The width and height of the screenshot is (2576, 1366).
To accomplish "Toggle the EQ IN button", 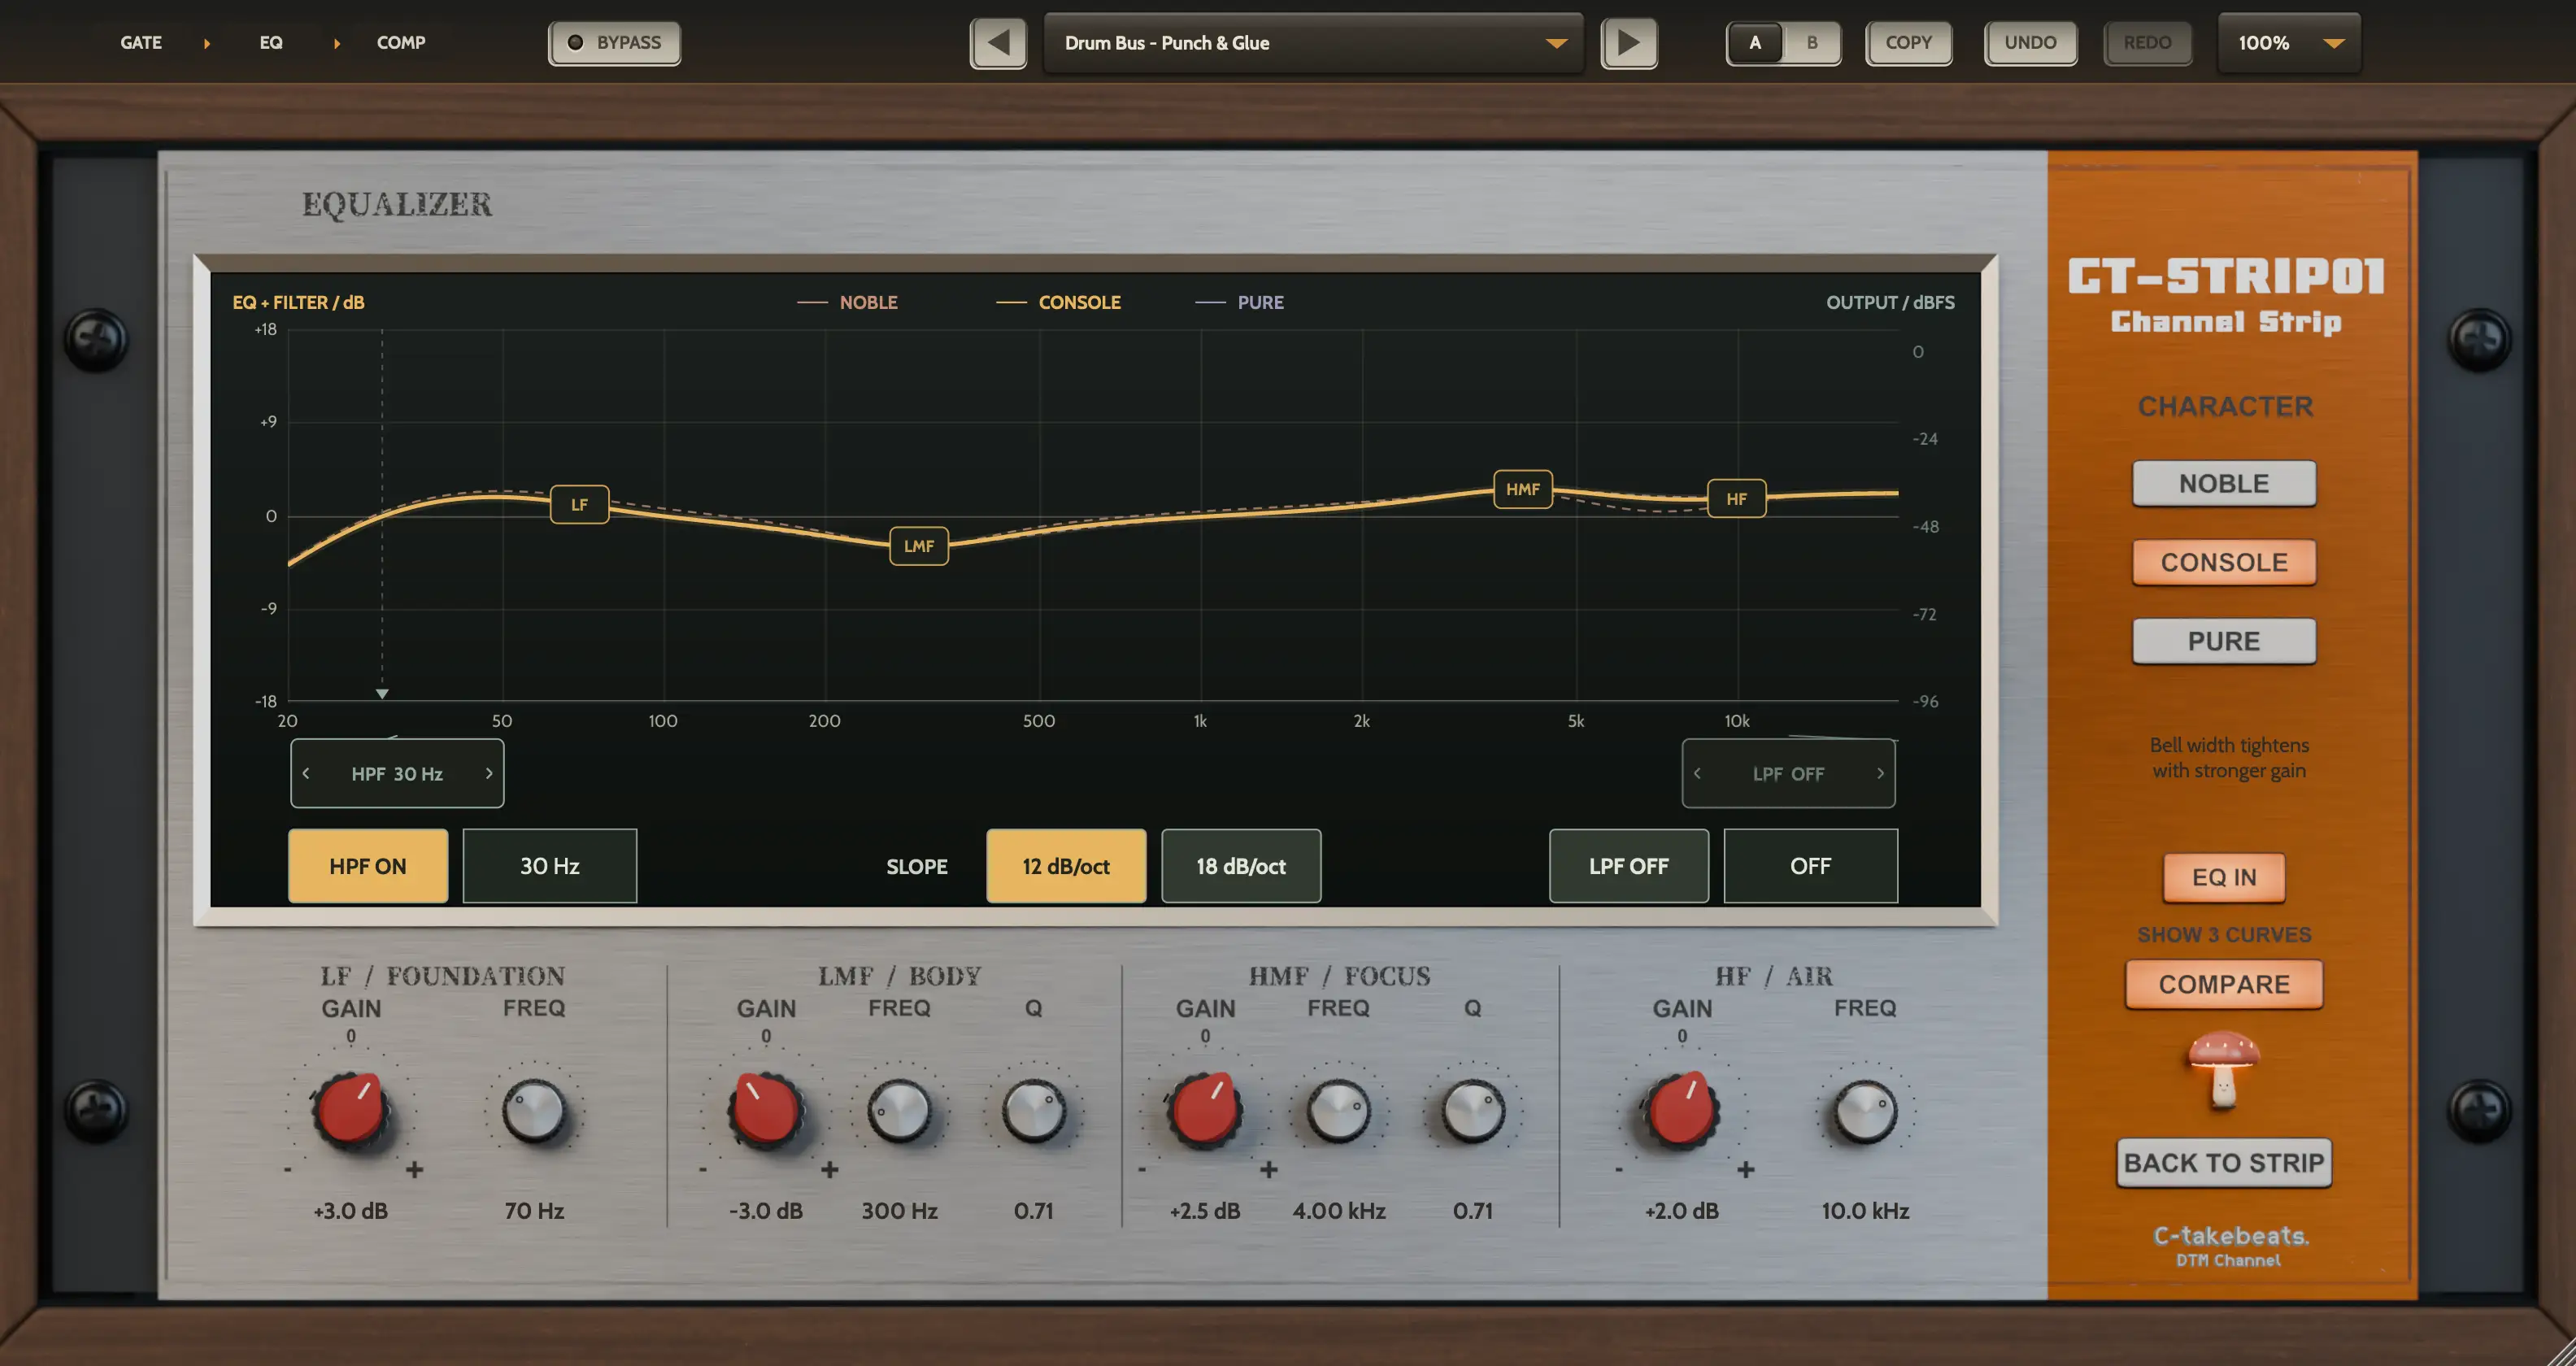I will pos(2224,877).
